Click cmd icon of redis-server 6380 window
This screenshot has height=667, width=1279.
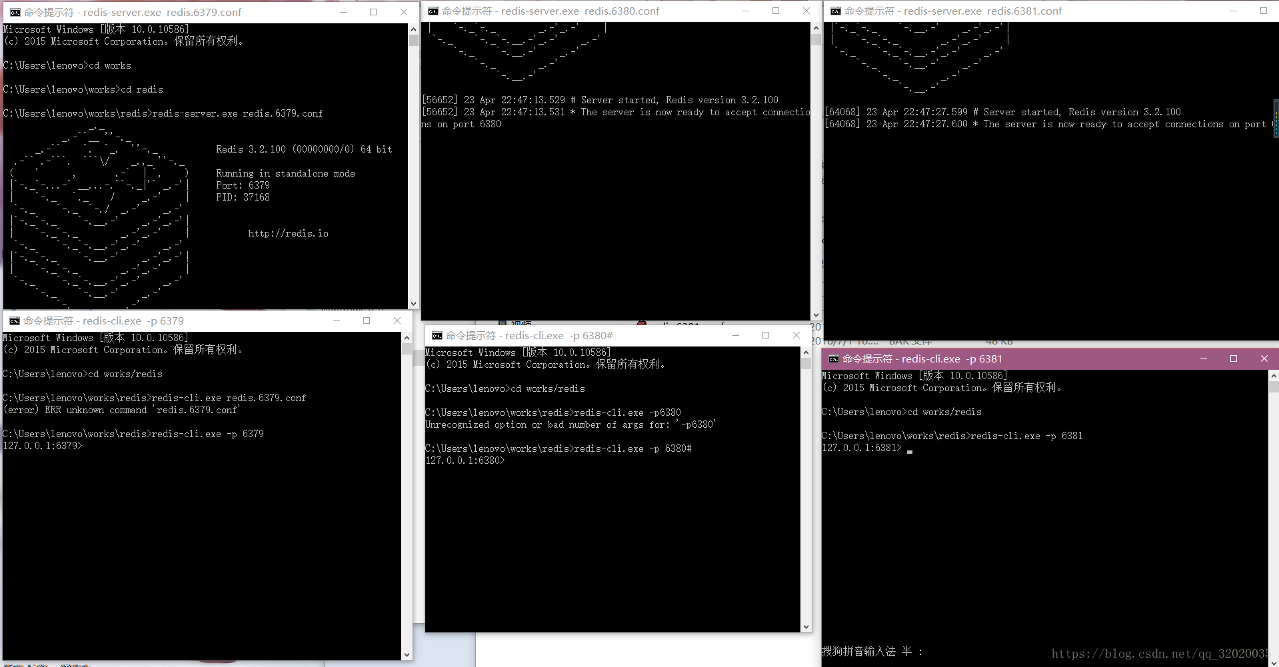tap(433, 11)
